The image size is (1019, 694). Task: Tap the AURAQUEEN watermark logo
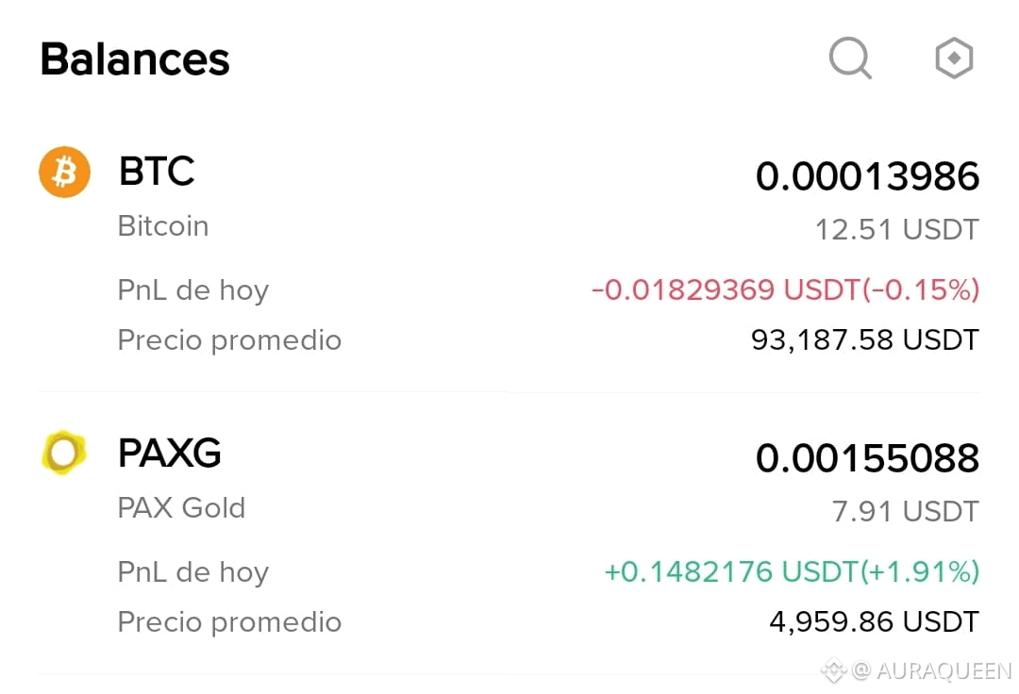point(834,670)
